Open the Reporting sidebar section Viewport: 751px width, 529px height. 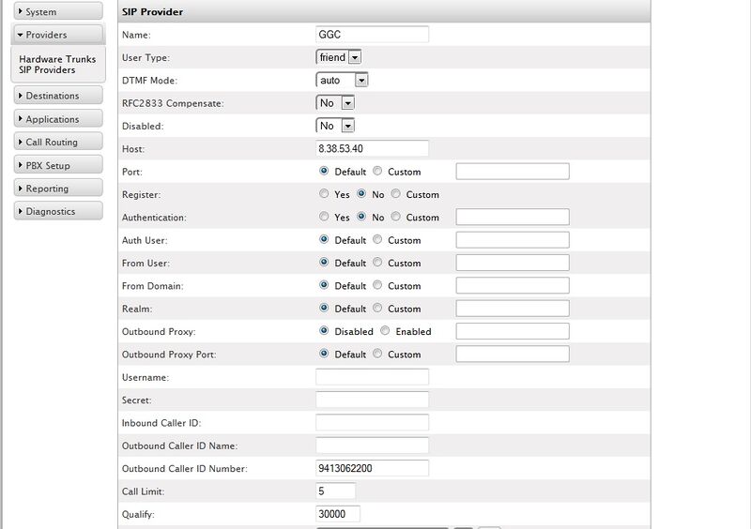(56, 189)
